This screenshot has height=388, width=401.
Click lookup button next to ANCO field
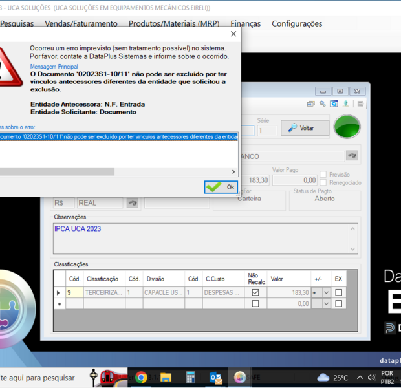click(352, 155)
